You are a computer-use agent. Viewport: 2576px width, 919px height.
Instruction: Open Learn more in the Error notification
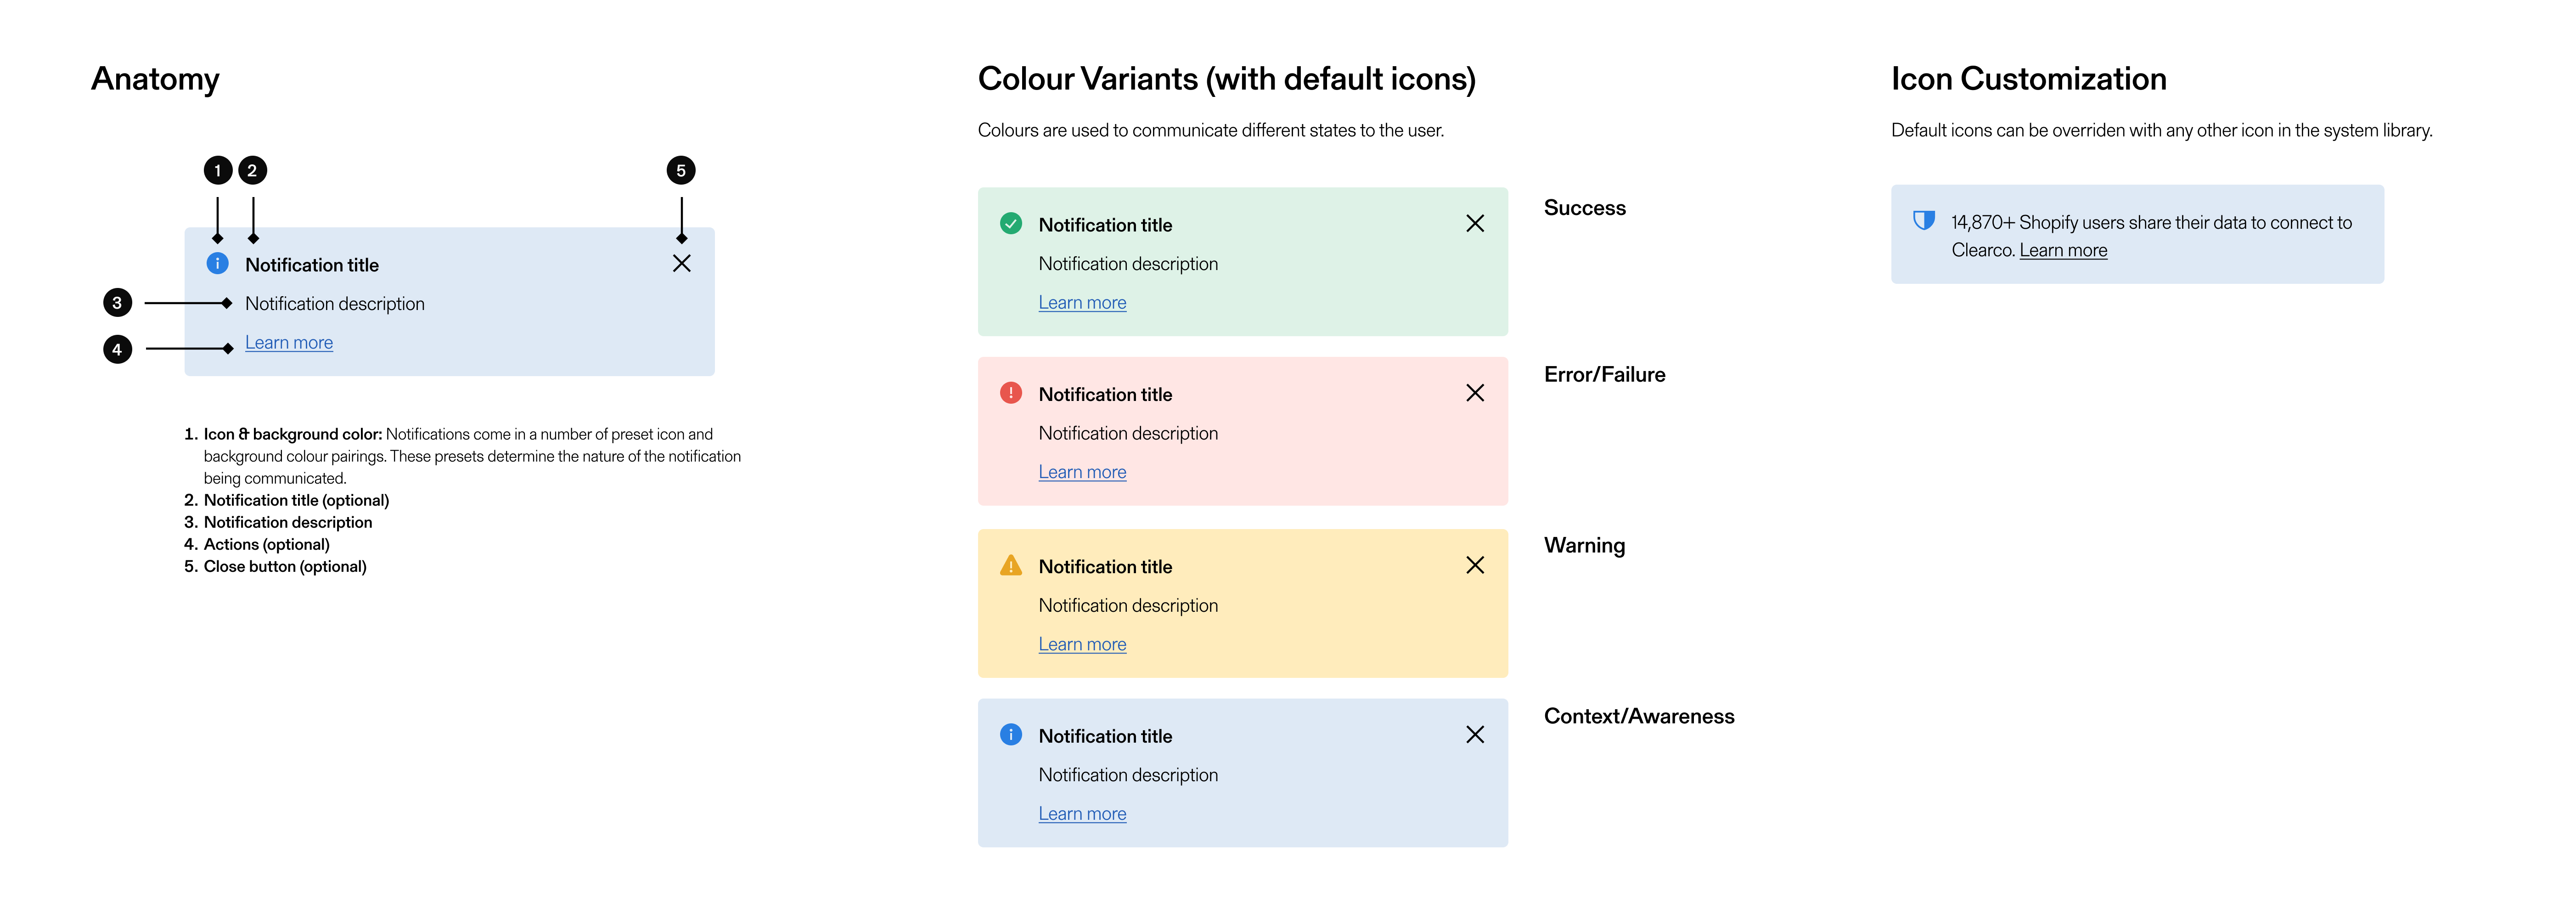point(1082,472)
